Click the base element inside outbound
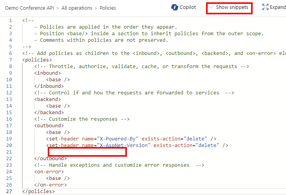 coord(58,132)
